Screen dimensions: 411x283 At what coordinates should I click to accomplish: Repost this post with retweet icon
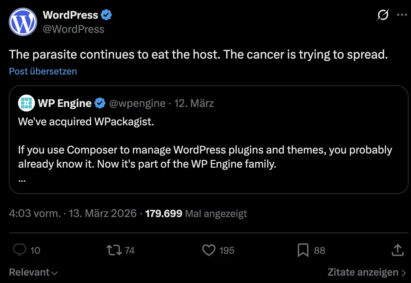[x=114, y=250]
